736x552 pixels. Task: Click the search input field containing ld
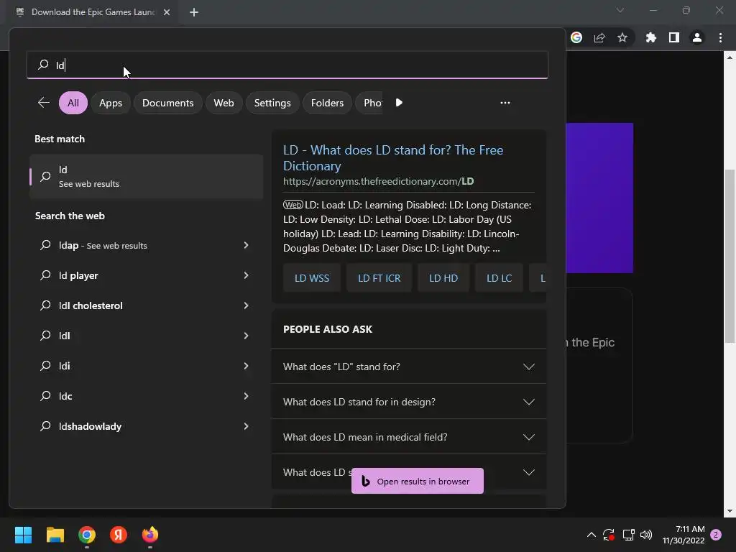point(287,65)
